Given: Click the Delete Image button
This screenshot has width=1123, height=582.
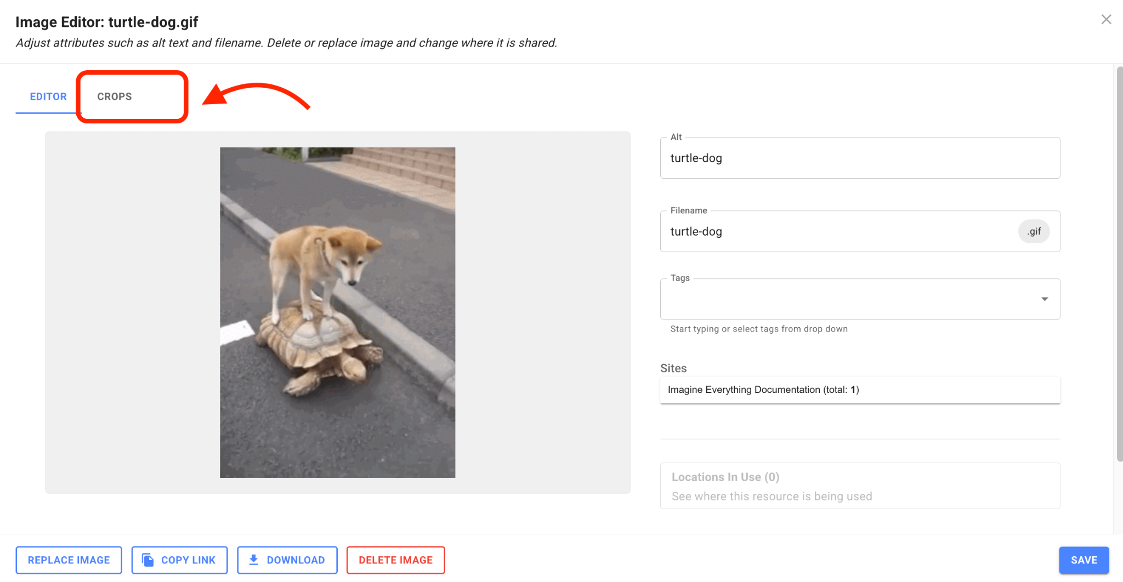Looking at the screenshot, I should [x=395, y=560].
